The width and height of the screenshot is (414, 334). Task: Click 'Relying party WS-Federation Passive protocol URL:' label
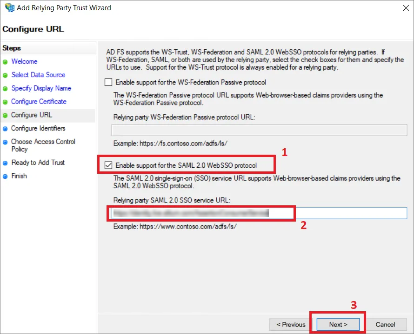[x=184, y=117]
